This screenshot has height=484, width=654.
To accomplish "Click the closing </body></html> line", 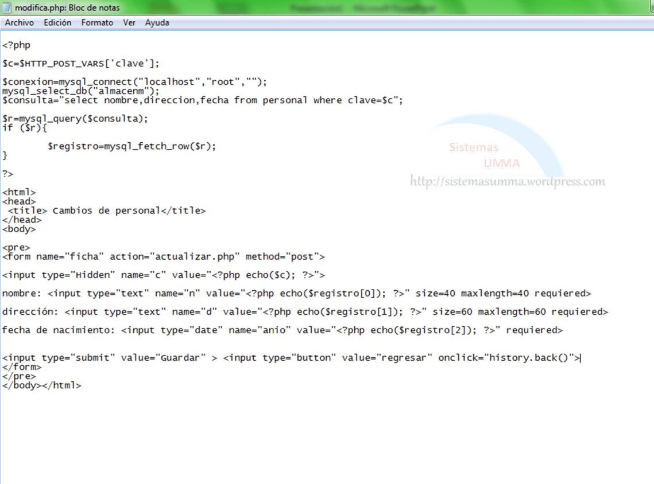I will pyautogui.click(x=41, y=385).
